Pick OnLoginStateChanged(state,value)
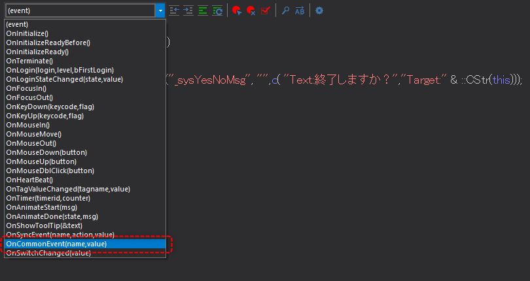Image resolution: width=530 pixels, height=281 pixels. [85, 79]
